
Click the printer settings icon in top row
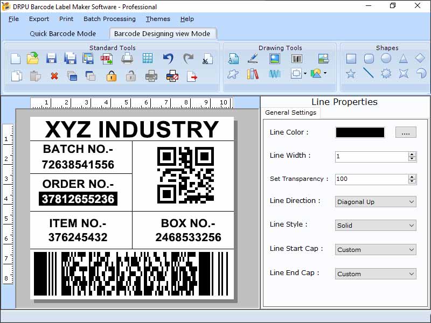(127, 59)
